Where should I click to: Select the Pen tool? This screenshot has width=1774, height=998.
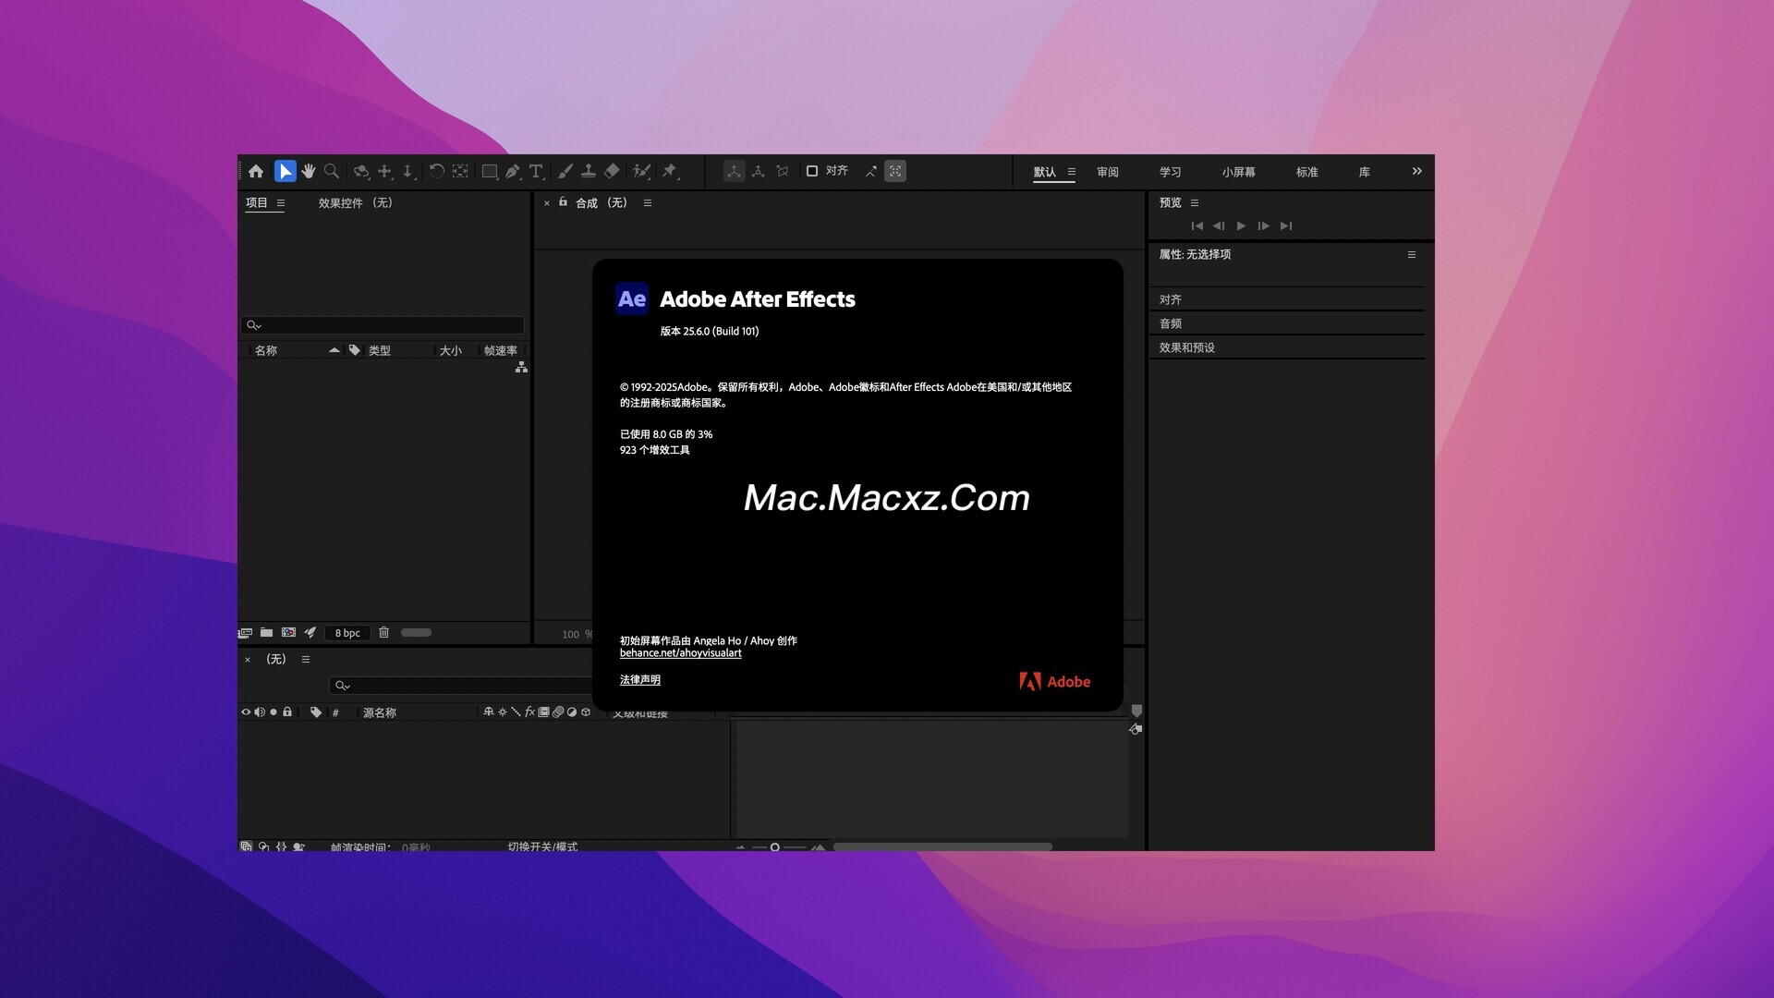513,171
